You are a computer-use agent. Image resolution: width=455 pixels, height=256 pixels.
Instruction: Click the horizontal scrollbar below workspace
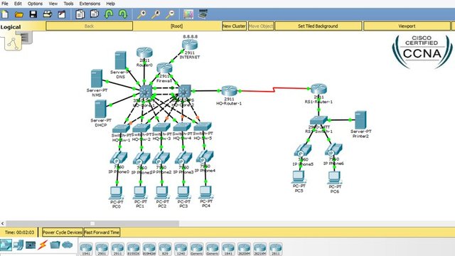click(92, 223)
